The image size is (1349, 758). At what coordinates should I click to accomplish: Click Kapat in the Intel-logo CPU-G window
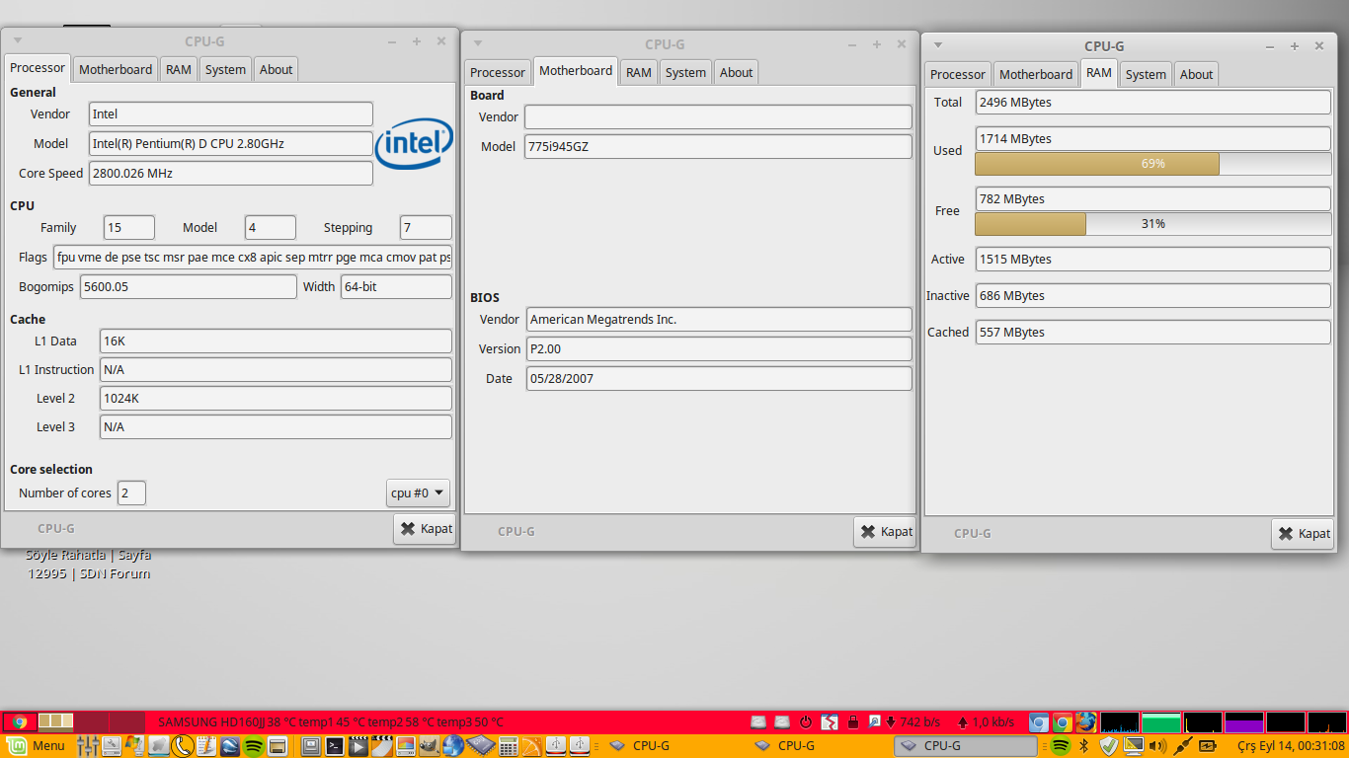tap(425, 528)
